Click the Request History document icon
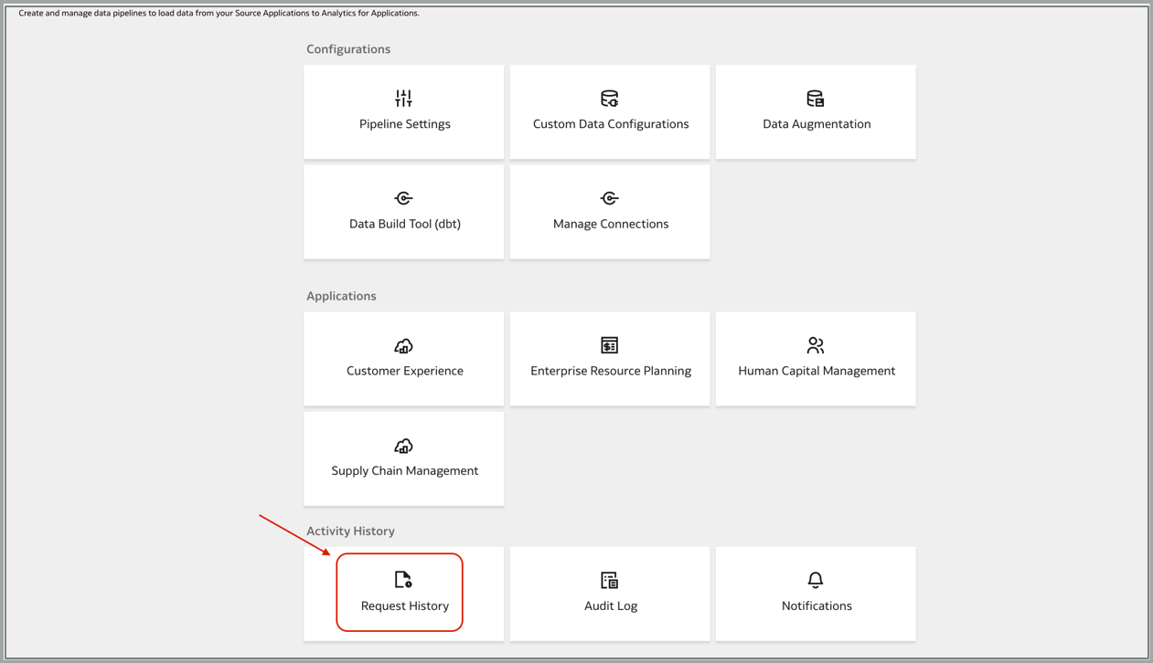 [x=403, y=580]
